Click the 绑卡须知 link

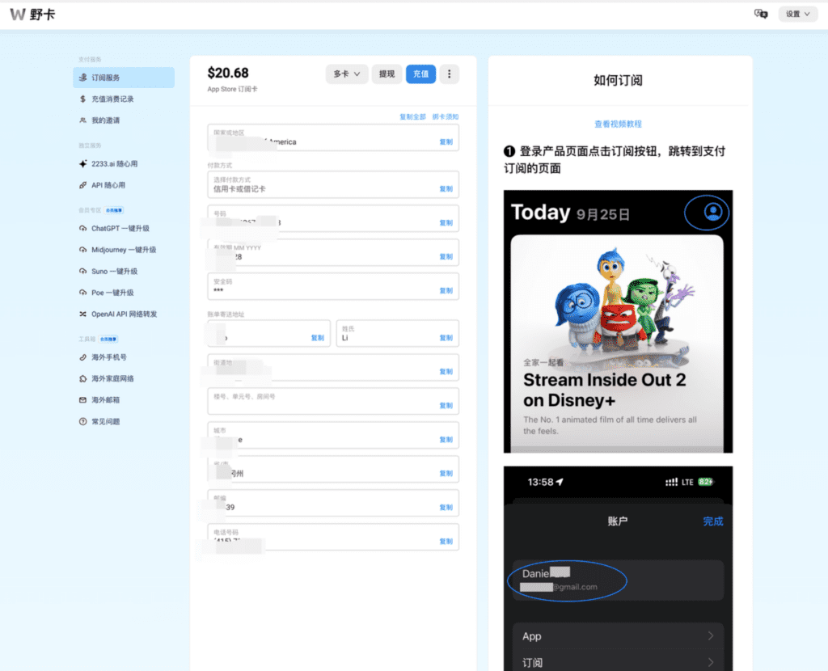(x=446, y=116)
